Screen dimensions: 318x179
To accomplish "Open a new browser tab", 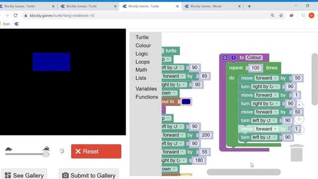I will 249,6.
